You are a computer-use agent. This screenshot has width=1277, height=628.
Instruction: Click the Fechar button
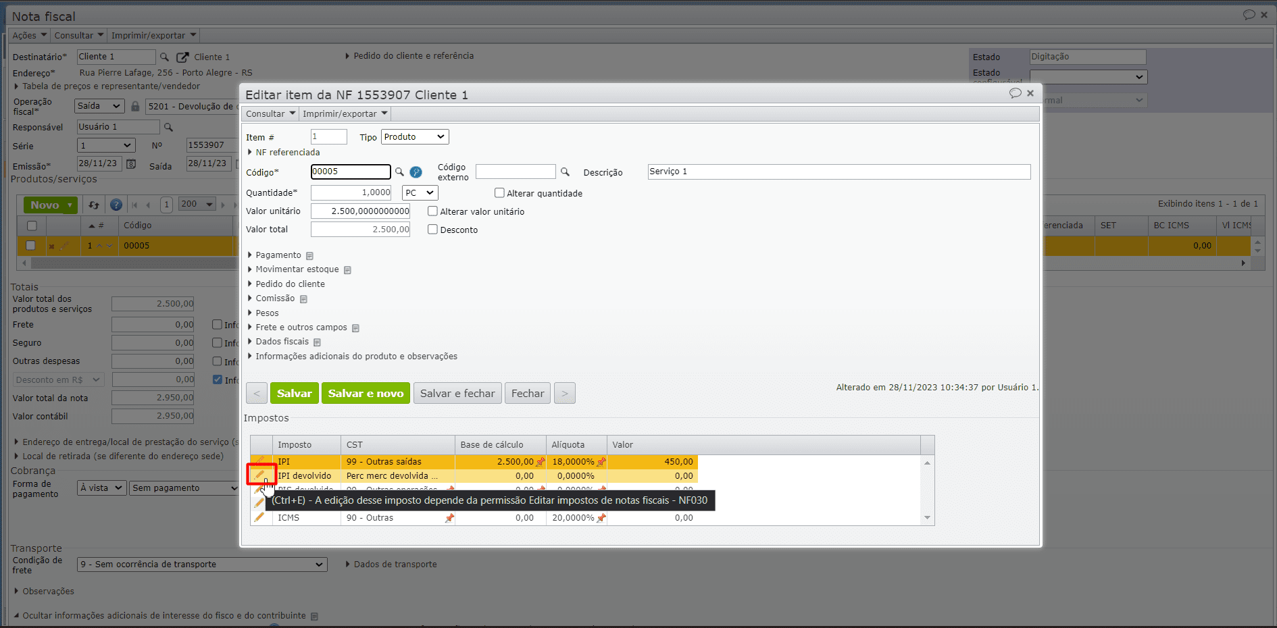point(528,394)
